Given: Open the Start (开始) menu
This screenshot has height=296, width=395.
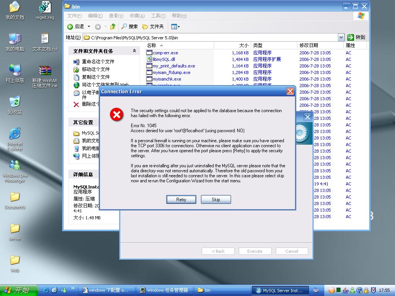Looking at the screenshot, I should tap(19, 290).
